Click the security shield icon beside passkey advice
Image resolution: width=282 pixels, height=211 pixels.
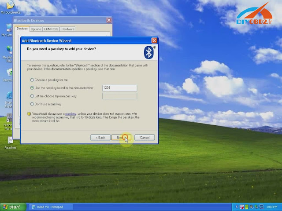coord(29,114)
